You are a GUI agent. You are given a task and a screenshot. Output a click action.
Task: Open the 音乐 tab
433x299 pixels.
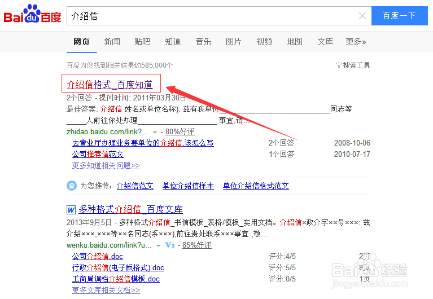(204, 42)
